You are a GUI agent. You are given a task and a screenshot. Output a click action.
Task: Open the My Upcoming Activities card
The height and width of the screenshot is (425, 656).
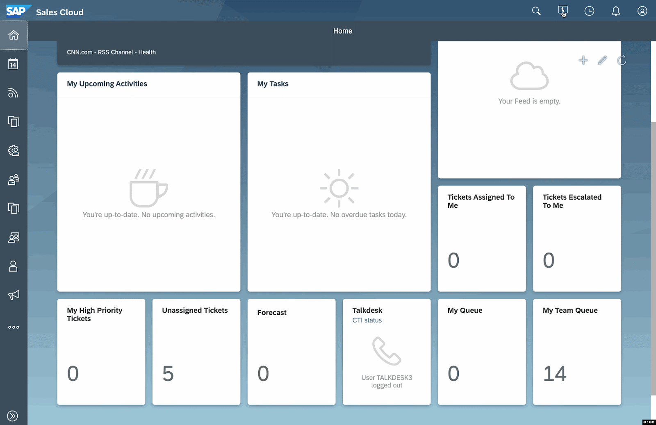point(149,182)
